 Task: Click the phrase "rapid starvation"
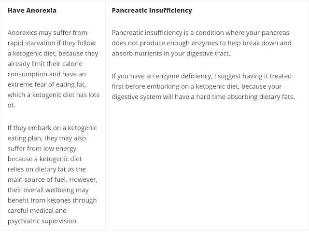point(31,43)
